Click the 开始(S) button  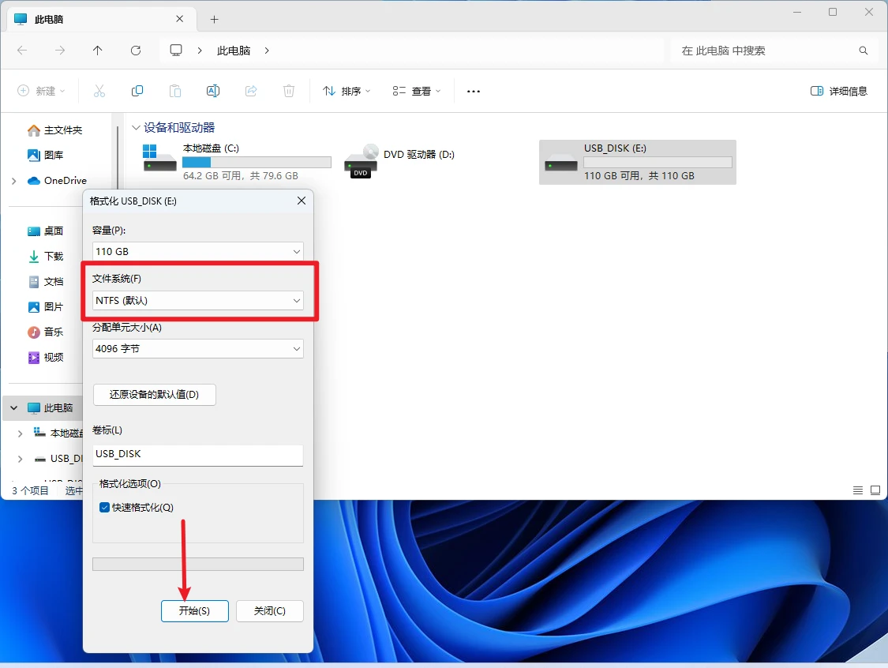(195, 611)
